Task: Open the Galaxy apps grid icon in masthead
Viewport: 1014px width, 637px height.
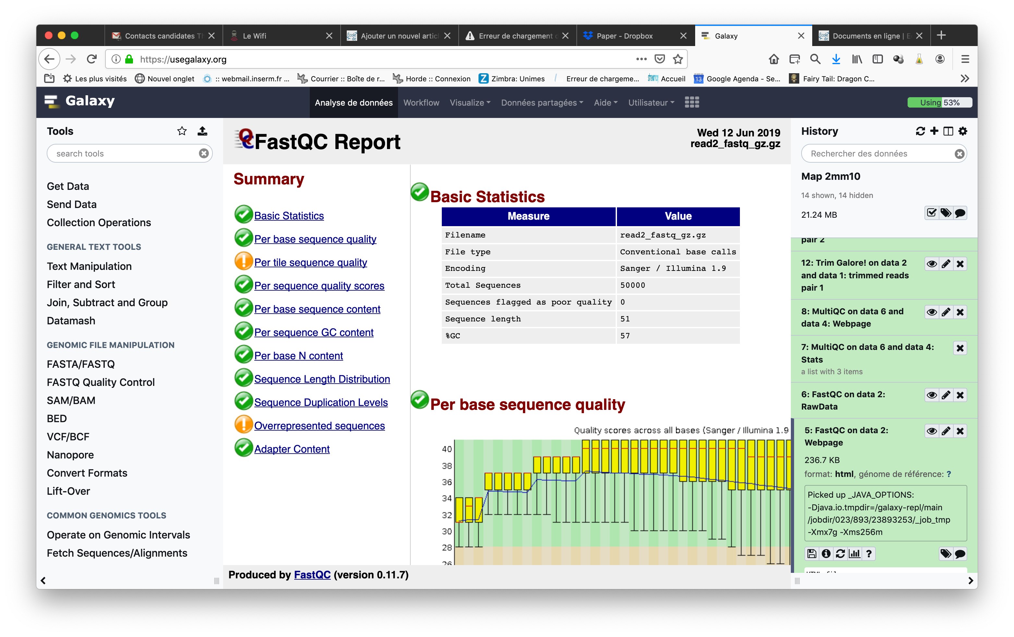Action: (x=692, y=102)
